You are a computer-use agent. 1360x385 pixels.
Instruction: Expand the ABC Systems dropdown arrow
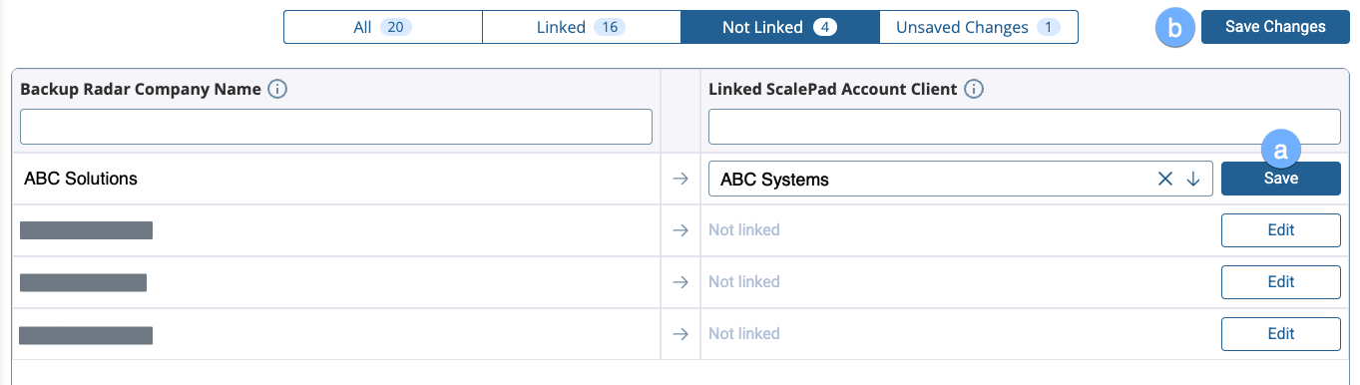(x=1193, y=180)
